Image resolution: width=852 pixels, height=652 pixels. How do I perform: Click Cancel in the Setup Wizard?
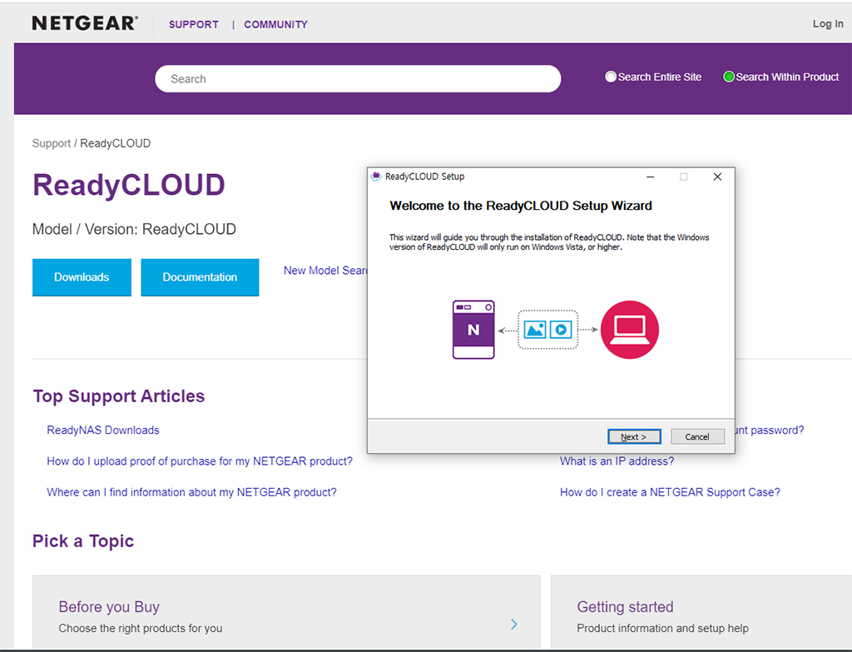[697, 436]
